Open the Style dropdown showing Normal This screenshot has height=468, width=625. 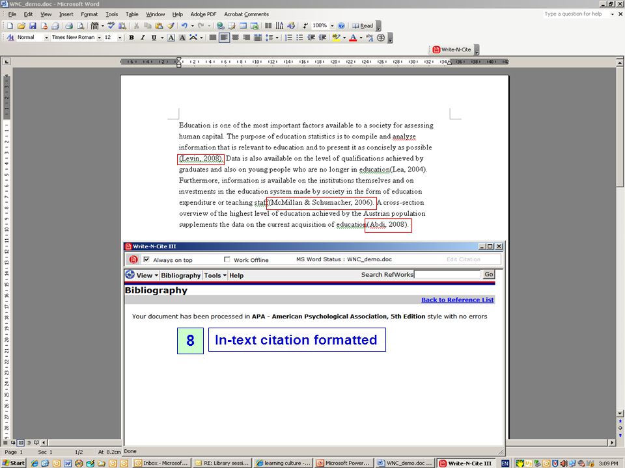(x=46, y=38)
